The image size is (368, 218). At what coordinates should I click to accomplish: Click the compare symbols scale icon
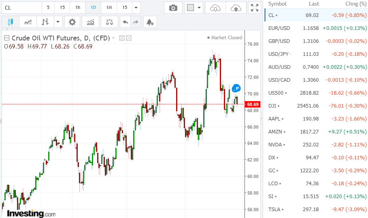click(109, 22)
